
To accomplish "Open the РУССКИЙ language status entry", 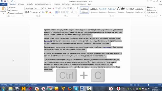I will 33,85.
